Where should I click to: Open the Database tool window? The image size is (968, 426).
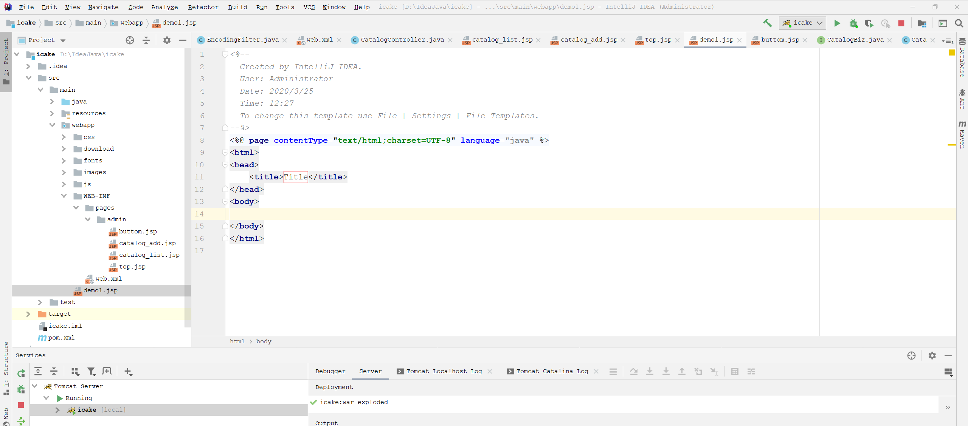click(x=962, y=58)
